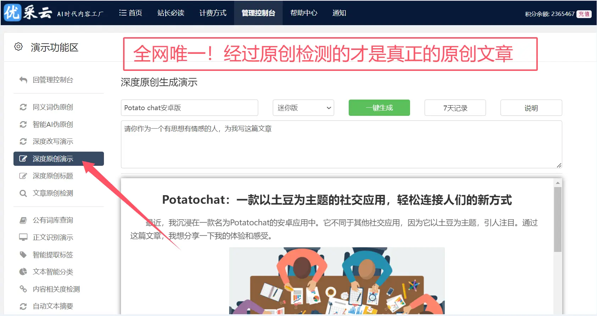Click the tag icon next to 智能提取标签

point(23,255)
